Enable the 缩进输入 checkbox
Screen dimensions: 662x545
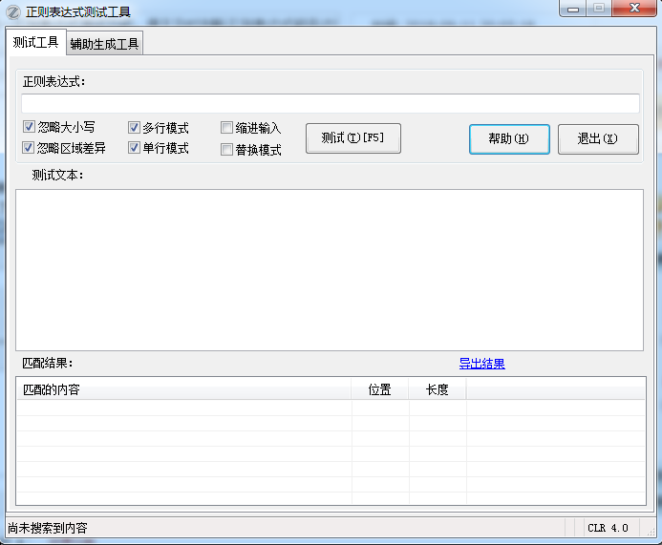[227, 128]
